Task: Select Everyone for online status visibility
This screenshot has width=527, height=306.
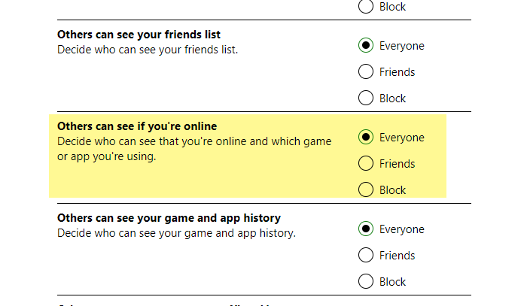Action: [x=366, y=138]
